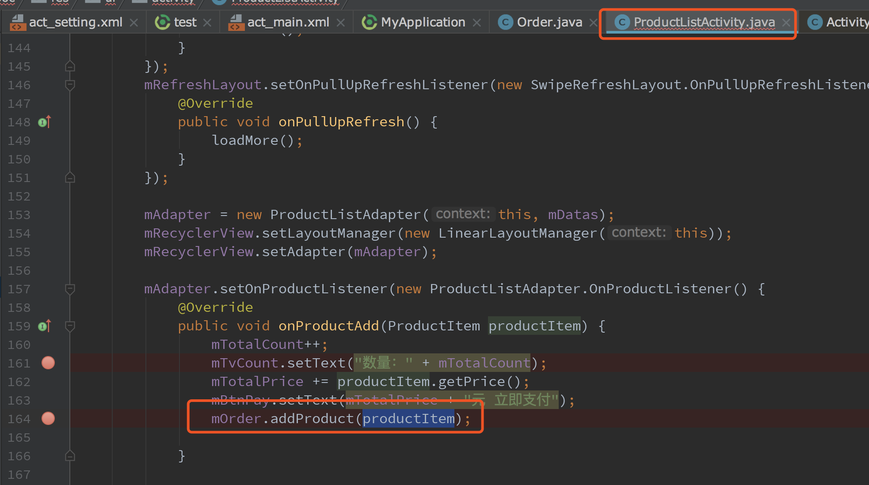Click ProductListAdapter constructor on line 153
This screenshot has height=485, width=869.
pyautogui.click(x=345, y=215)
